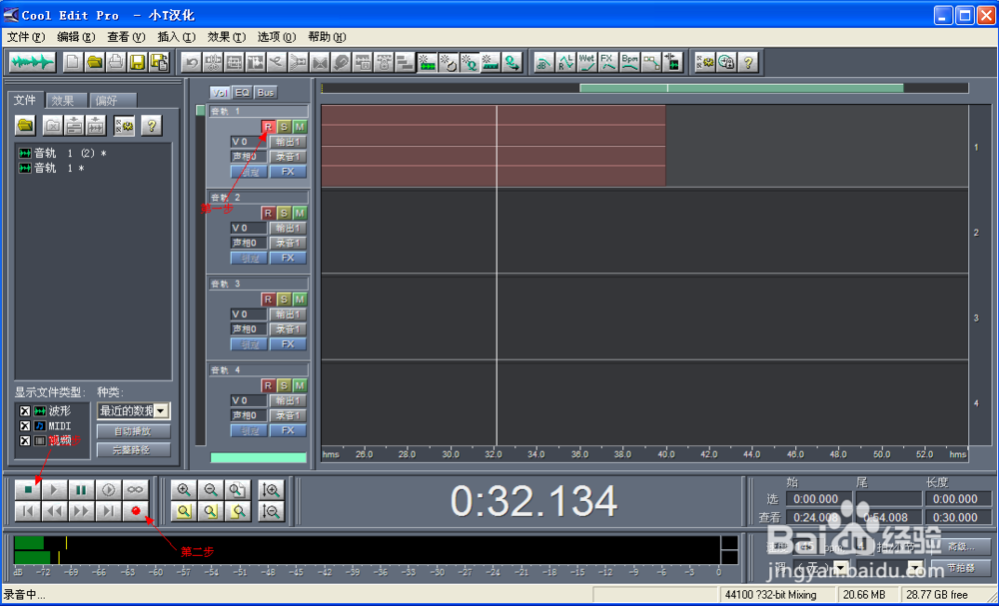Create a new session from toolbar
Image resolution: width=999 pixels, height=606 pixels.
click(73, 62)
